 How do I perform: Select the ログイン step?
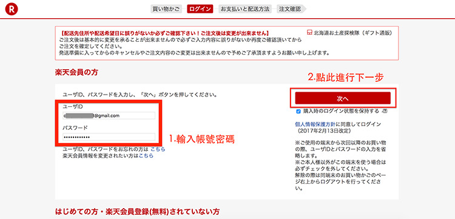tap(200, 9)
